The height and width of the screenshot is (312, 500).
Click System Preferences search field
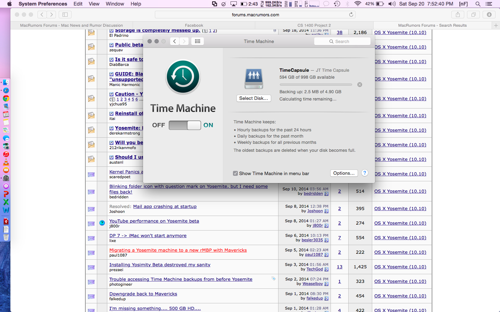tap(342, 41)
